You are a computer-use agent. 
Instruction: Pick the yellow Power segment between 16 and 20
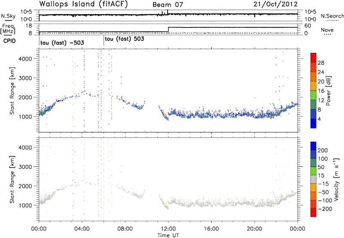[313, 86]
